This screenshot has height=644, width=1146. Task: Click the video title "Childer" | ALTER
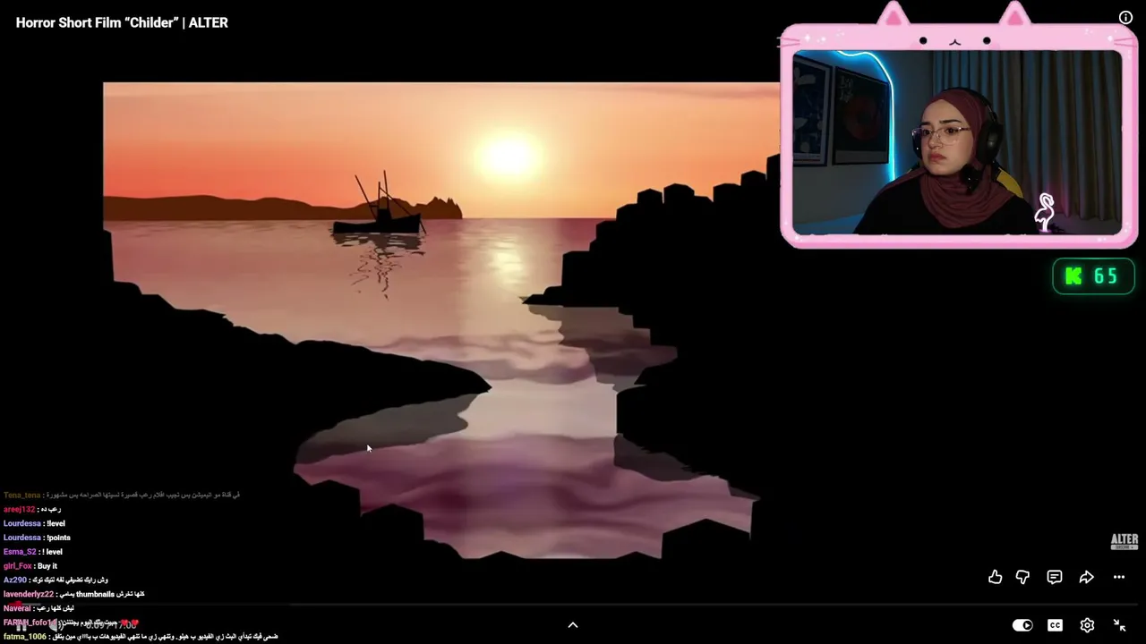(122, 22)
